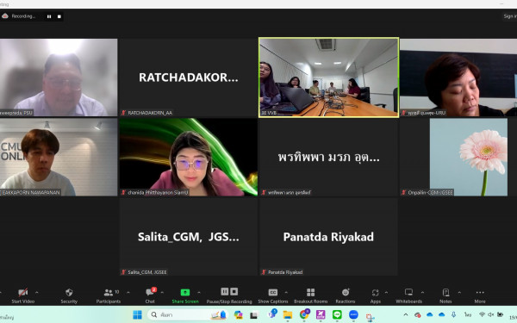Pause recording from the bottom toolbar
The width and height of the screenshot is (517, 323).
(225, 291)
